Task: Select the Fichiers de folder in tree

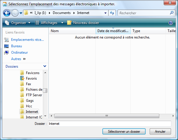Action: tap(34, 90)
